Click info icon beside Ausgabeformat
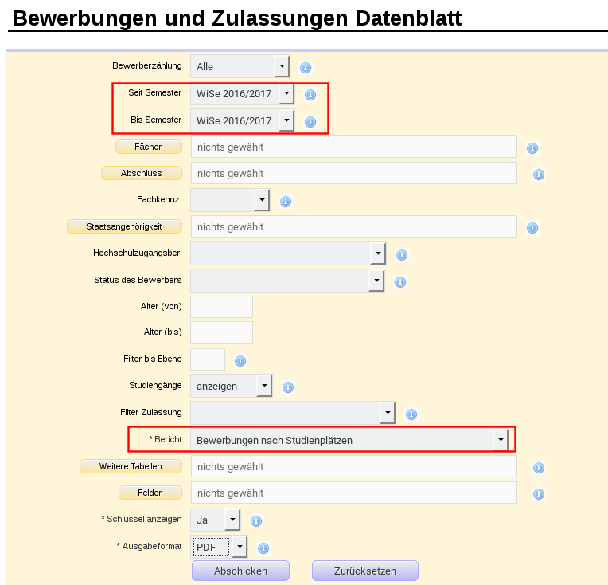This screenshot has width=608, height=585. click(x=263, y=548)
